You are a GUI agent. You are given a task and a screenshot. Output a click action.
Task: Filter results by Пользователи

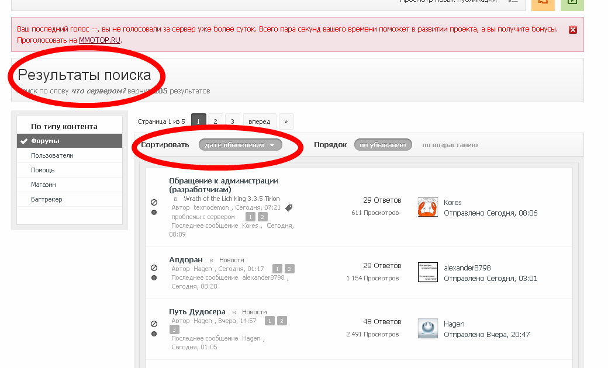click(x=70, y=155)
